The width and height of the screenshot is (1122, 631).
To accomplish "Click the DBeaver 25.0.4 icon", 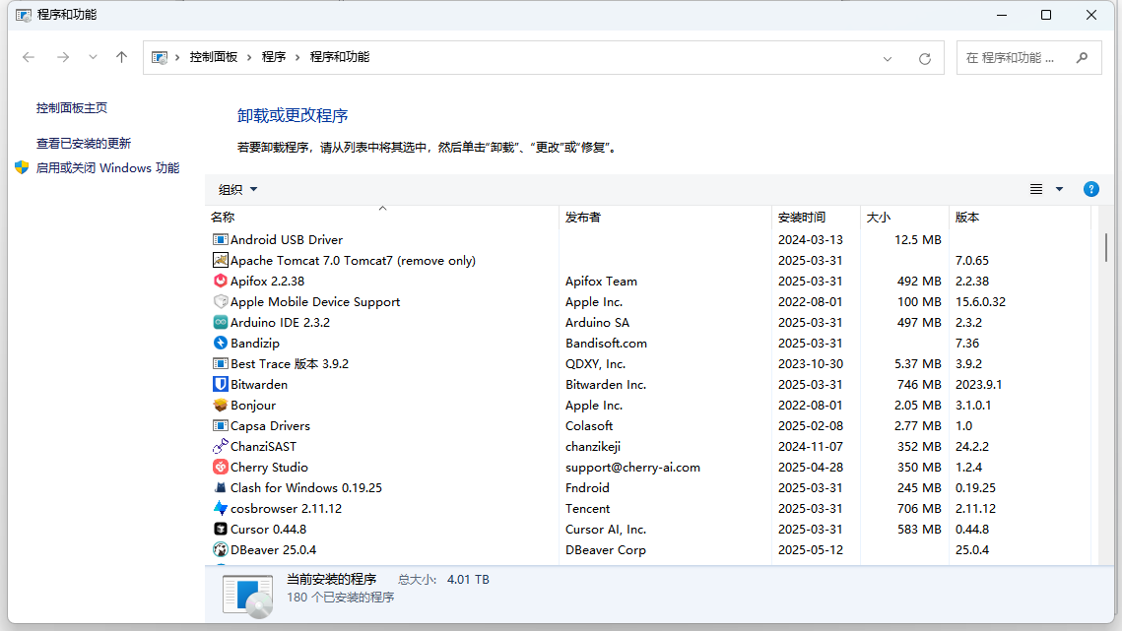I will 221,550.
